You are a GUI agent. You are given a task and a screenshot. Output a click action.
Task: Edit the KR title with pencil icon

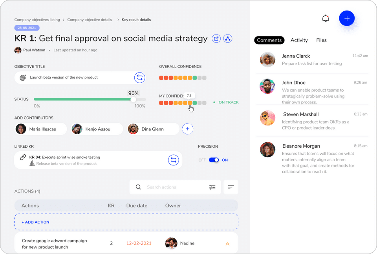pyautogui.click(x=216, y=38)
